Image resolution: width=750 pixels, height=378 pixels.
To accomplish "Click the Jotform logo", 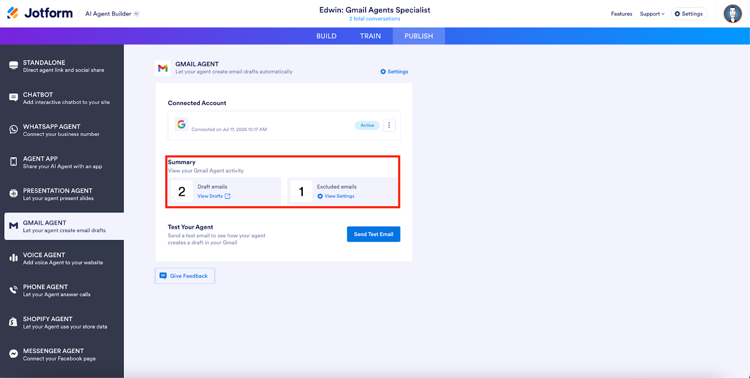I will pyautogui.click(x=40, y=13).
